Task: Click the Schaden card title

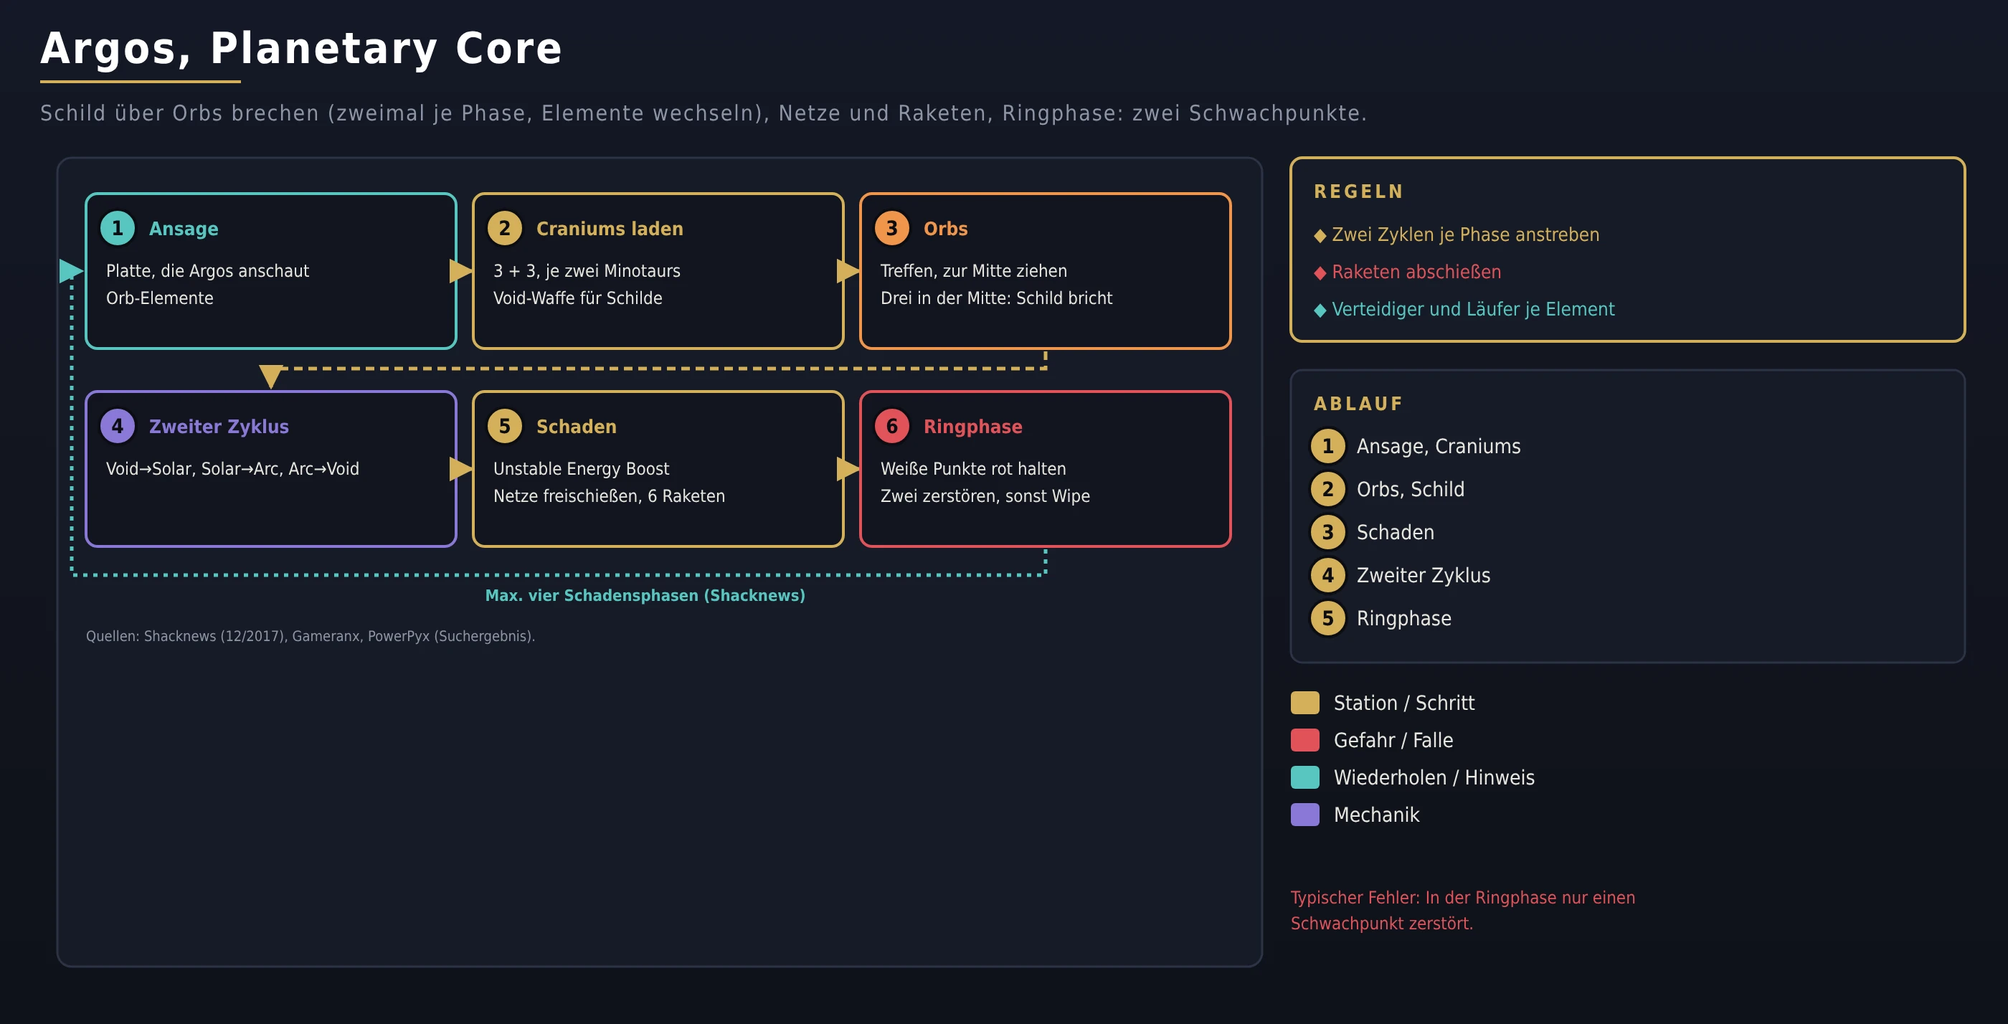Action: [x=576, y=427]
